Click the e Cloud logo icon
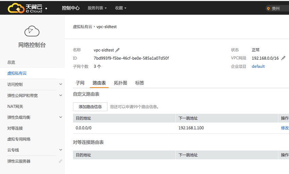Image resolution: width=289 pixels, height=174 pixels. point(16,8)
